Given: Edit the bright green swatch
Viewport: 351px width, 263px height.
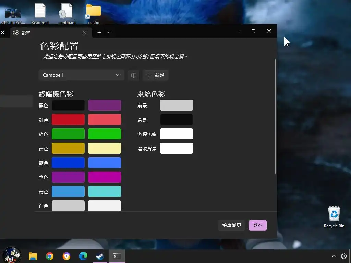Looking at the screenshot, I should (x=105, y=134).
